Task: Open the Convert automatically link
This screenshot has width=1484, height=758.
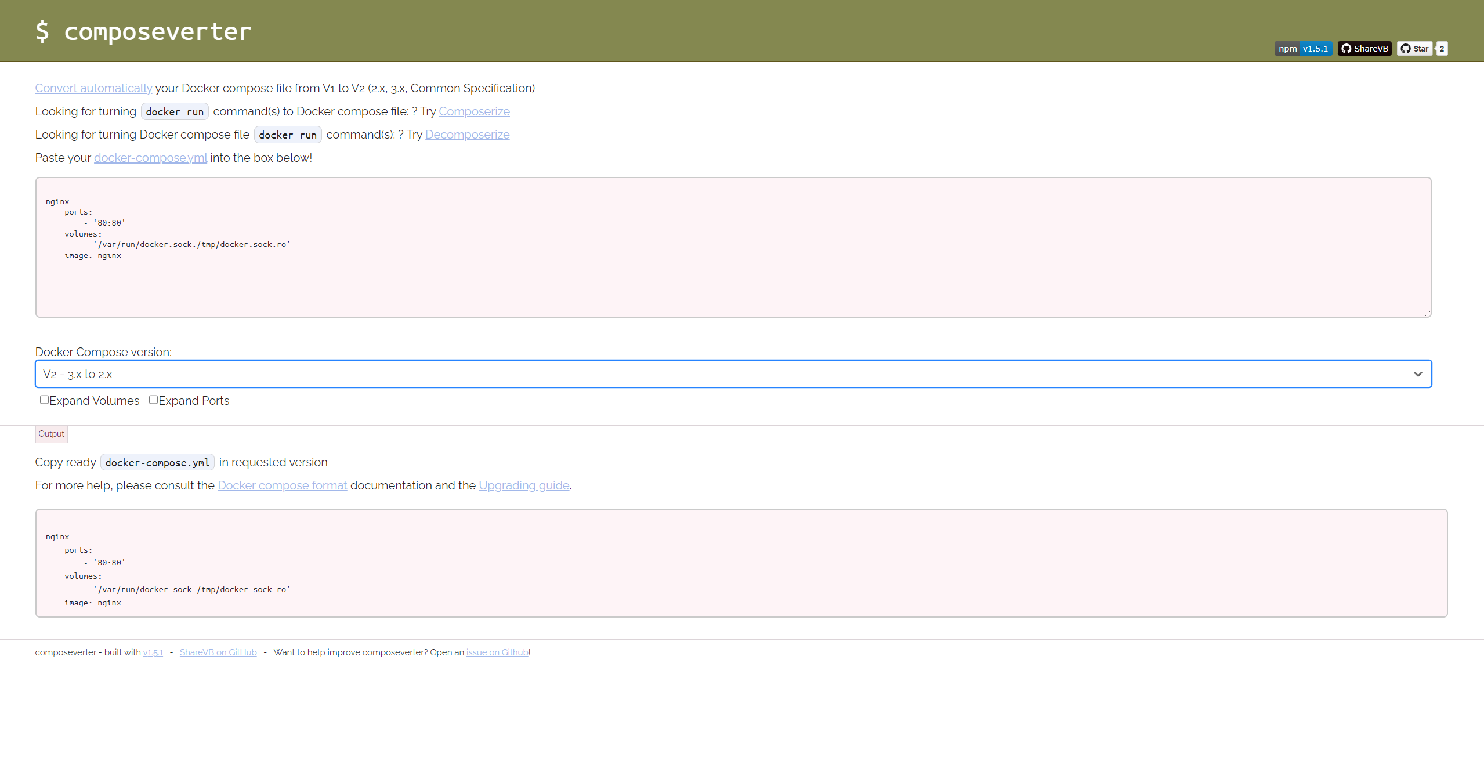Action: tap(93, 88)
